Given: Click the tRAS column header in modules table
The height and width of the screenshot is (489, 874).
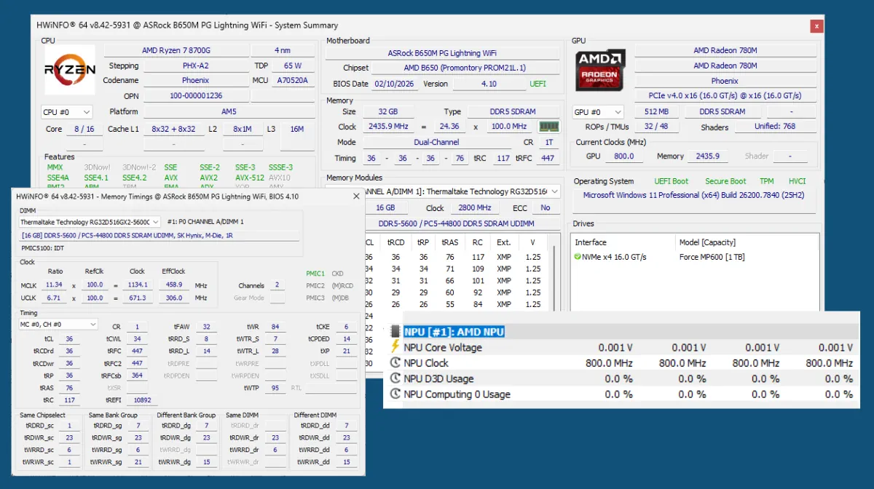Looking at the screenshot, I should [452, 242].
